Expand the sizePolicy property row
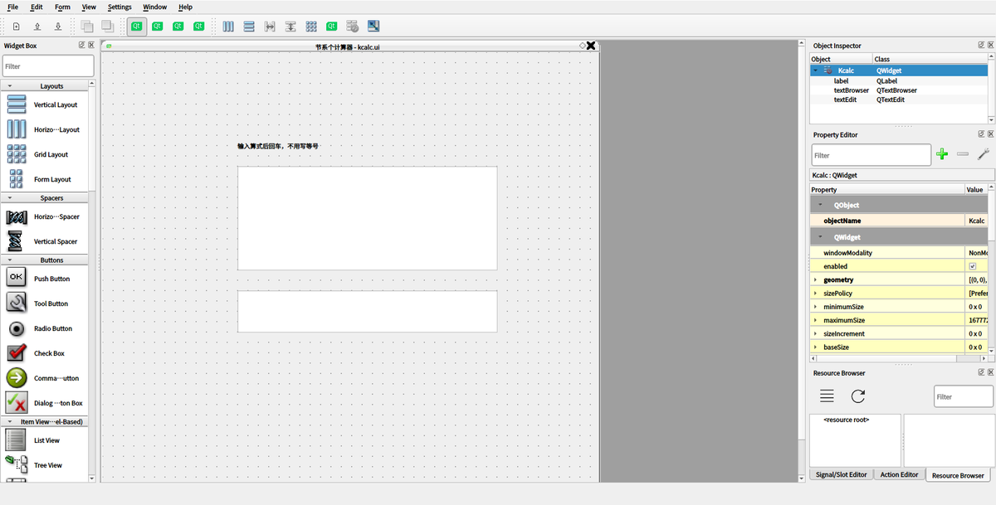 [815, 294]
